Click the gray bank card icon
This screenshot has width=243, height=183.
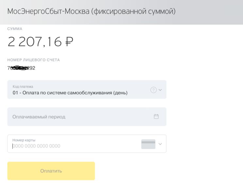coord(148,144)
